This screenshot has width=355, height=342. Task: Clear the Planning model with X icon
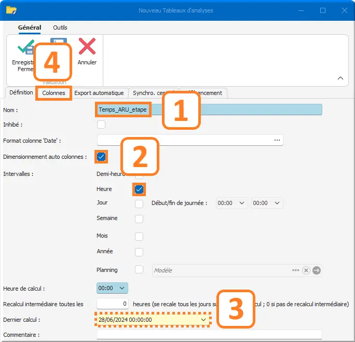click(306, 270)
